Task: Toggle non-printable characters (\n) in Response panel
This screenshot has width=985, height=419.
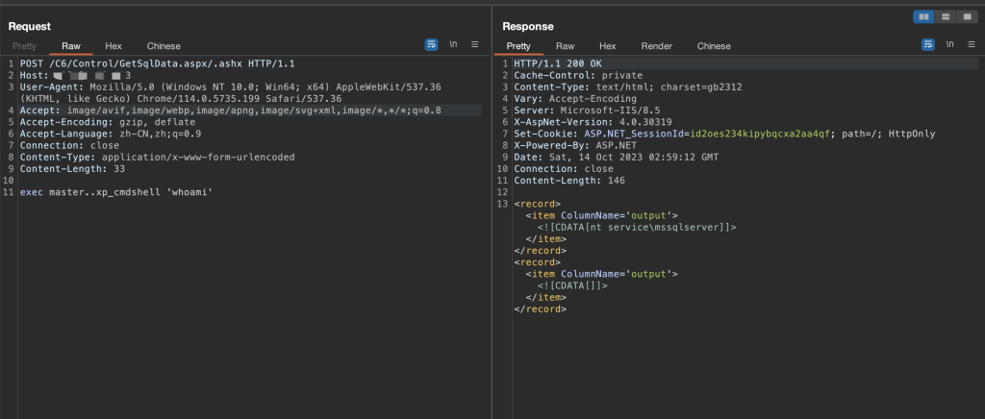Action: click(949, 44)
